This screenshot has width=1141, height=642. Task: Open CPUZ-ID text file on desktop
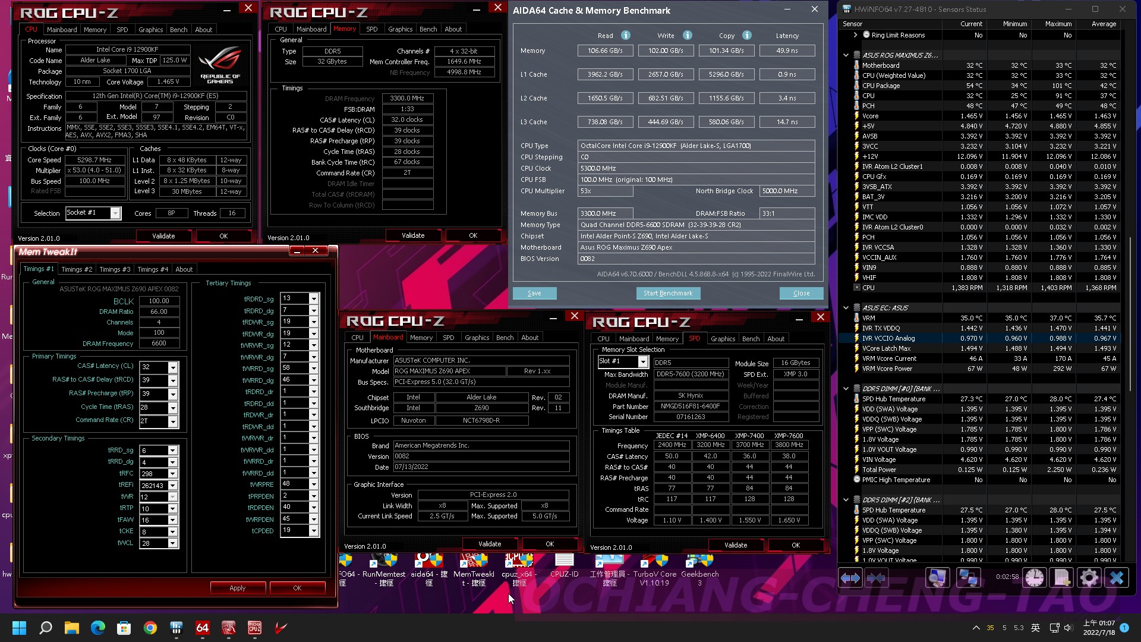[564, 566]
